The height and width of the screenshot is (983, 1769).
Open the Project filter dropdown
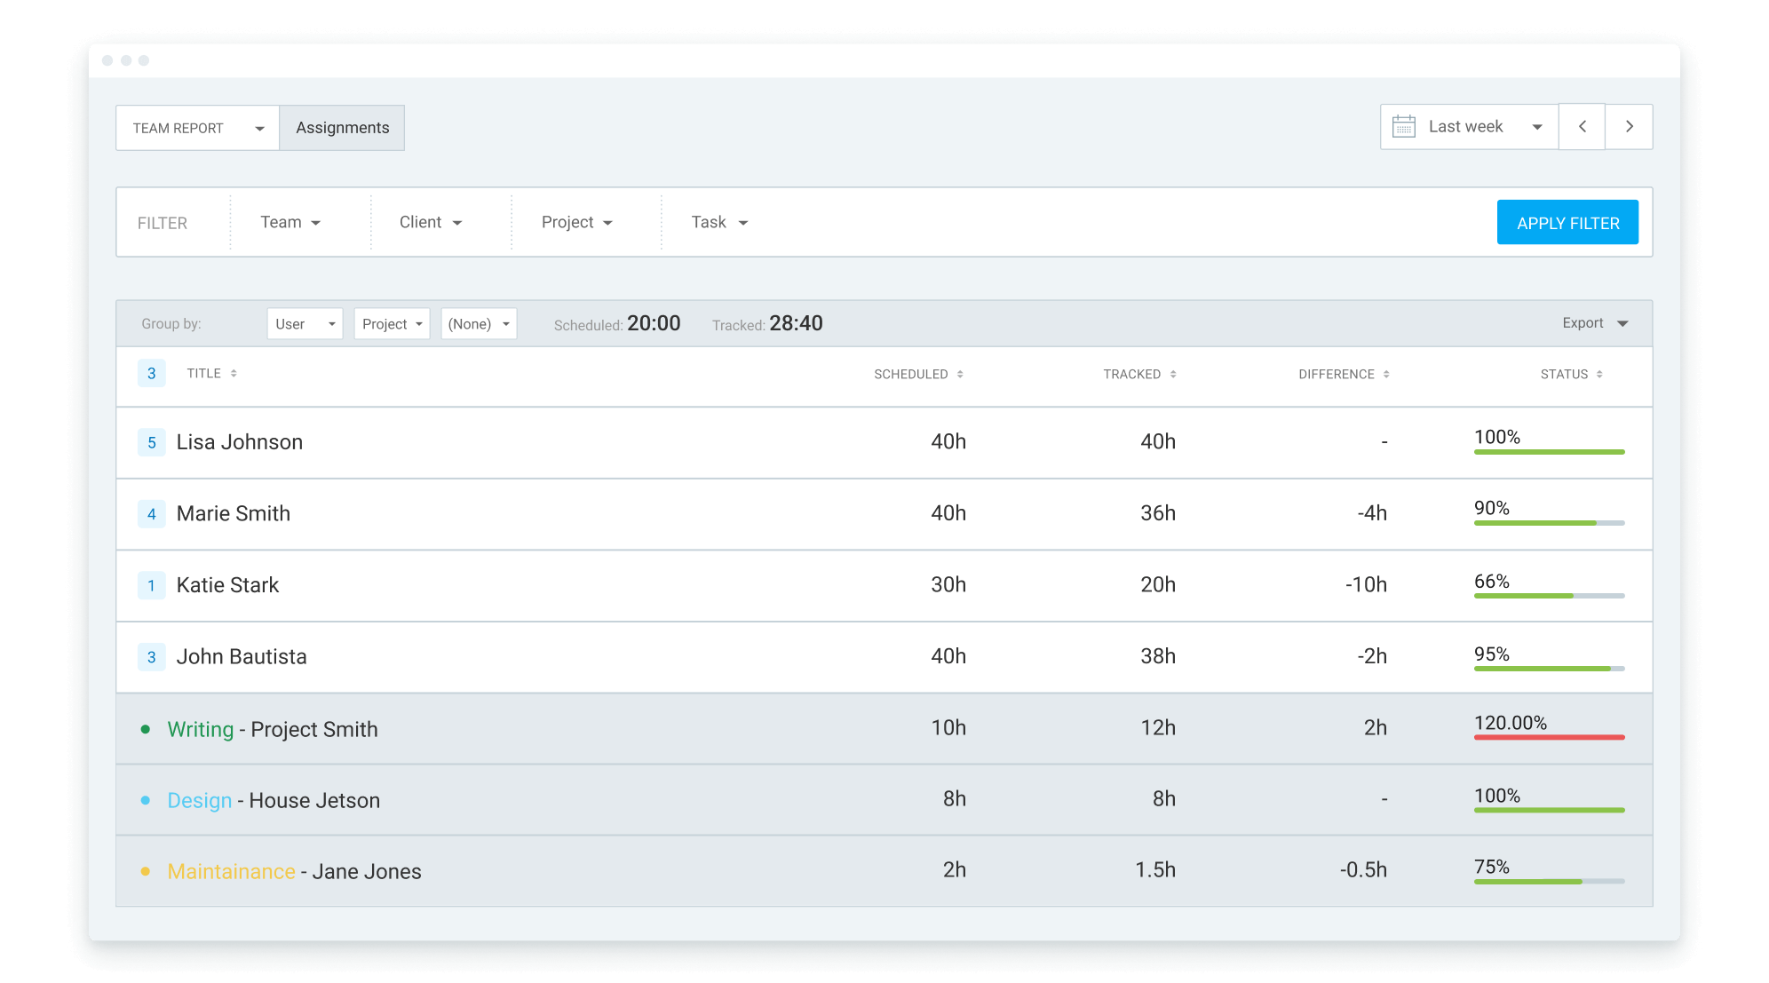coord(577,222)
